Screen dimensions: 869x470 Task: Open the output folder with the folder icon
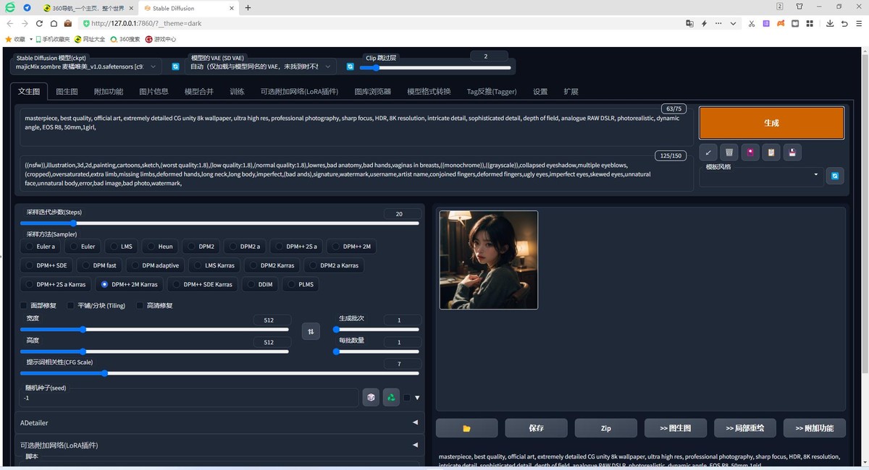(466, 428)
